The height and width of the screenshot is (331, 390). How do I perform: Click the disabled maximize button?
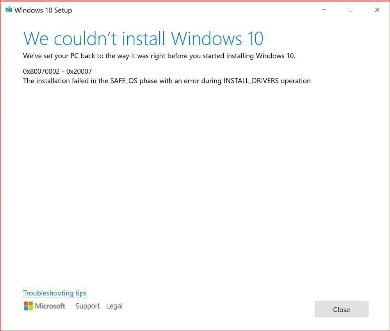350,10
